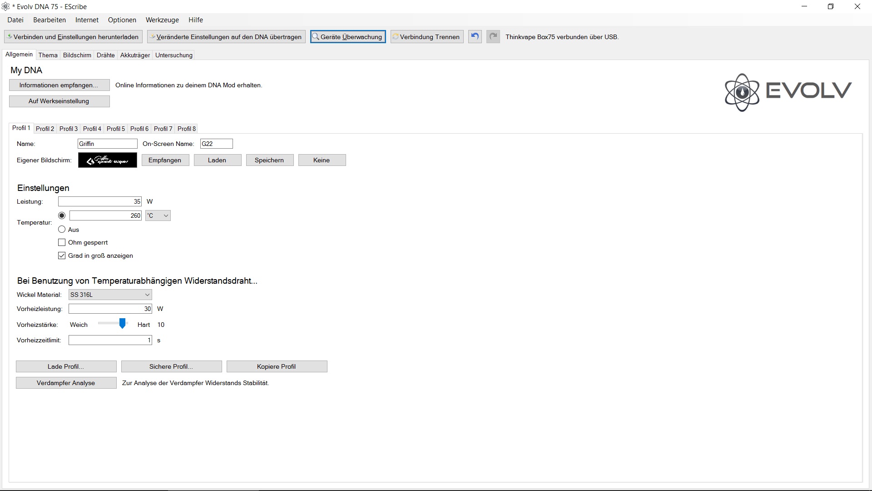Screen dimensions: 872x491
Task: Switch to the Profil 3 tab
Action: click(x=69, y=129)
